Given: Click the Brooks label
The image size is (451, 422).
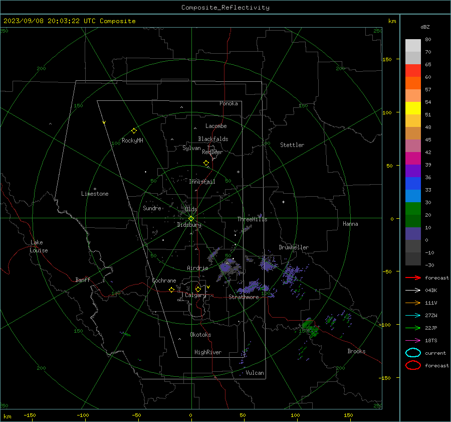Looking at the screenshot, I should (x=356, y=351).
